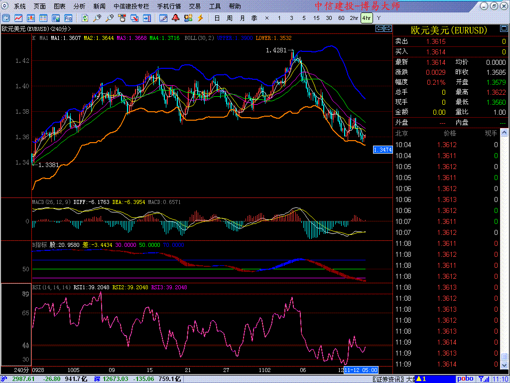Viewport: 510px width, 383px height.
Task: Open the 工具 menu
Action: (x=215, y=6)
